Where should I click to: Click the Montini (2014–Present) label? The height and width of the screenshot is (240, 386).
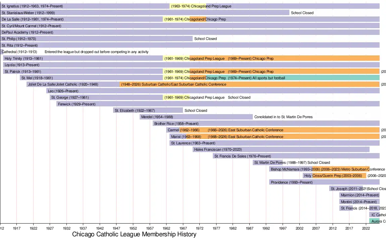point(359,202)
